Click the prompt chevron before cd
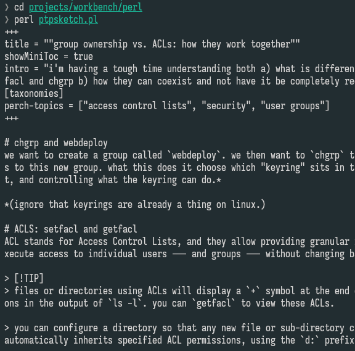This screenshot has width=355, height=351. coord(7,7)
